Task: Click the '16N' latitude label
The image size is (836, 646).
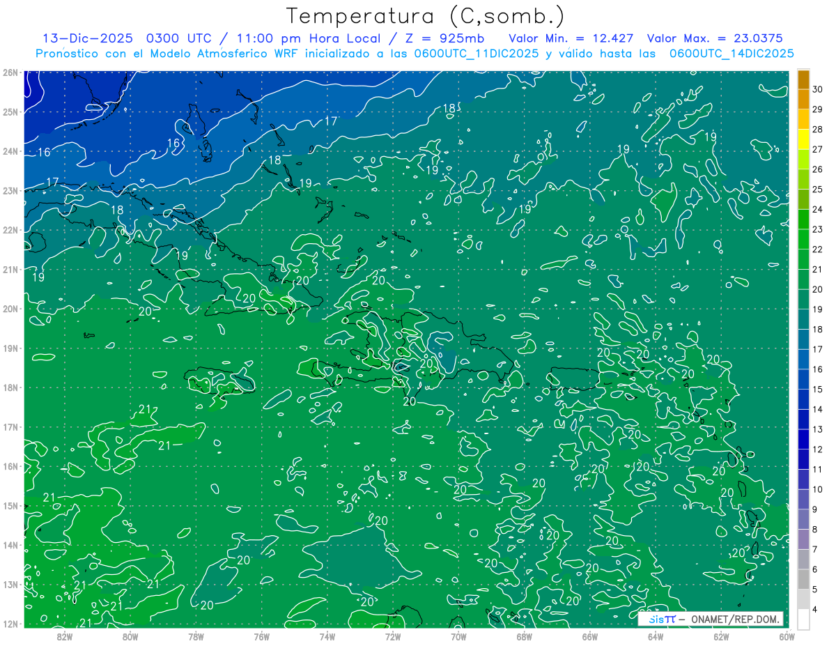Action: (x=10, y=466)
